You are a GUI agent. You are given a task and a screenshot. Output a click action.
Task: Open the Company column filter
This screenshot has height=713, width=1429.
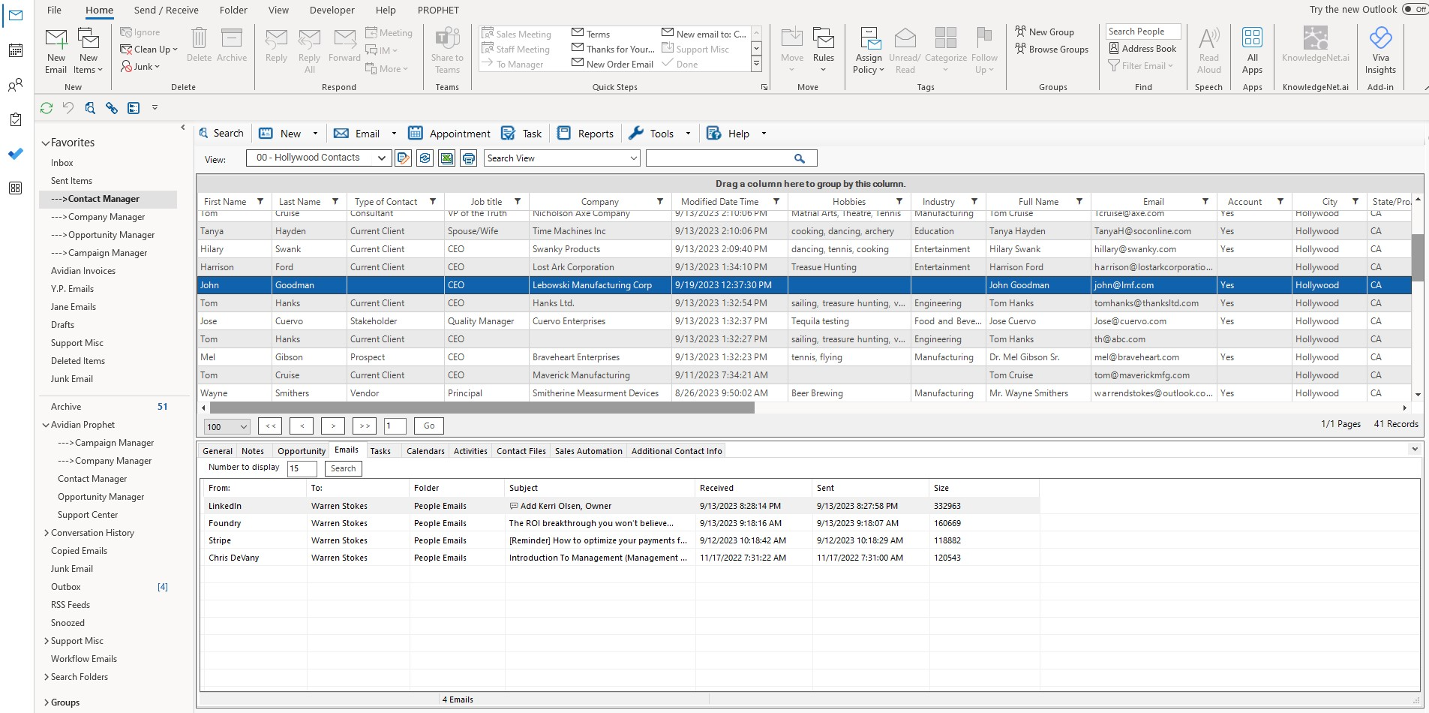[660, 202]
